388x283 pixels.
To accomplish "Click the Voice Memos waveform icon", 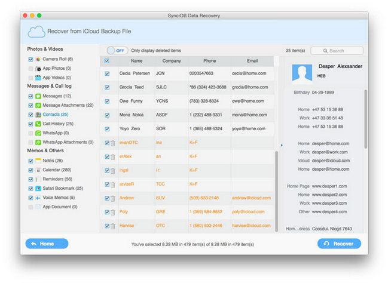I will [x=38, y=198].
